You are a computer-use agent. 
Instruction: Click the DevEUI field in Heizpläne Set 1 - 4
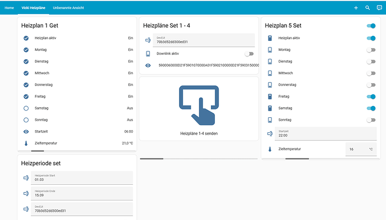pos(204,40)
